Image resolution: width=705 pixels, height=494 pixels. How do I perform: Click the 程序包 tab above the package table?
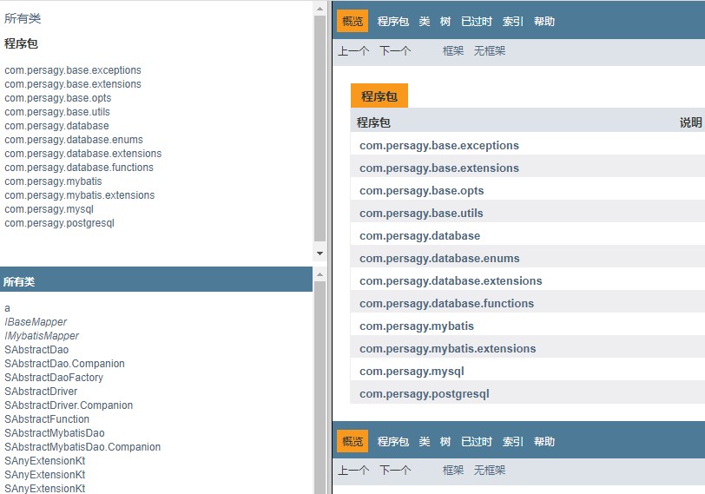tap(379, 96)
